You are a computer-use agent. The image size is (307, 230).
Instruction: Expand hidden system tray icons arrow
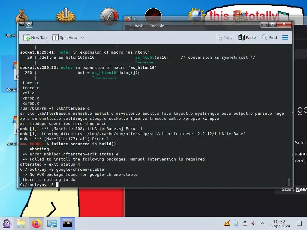262,223
